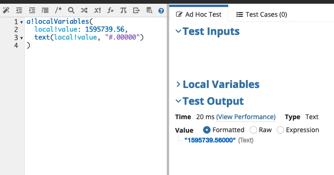Open the fx functions icon

(x=110, y=10)
